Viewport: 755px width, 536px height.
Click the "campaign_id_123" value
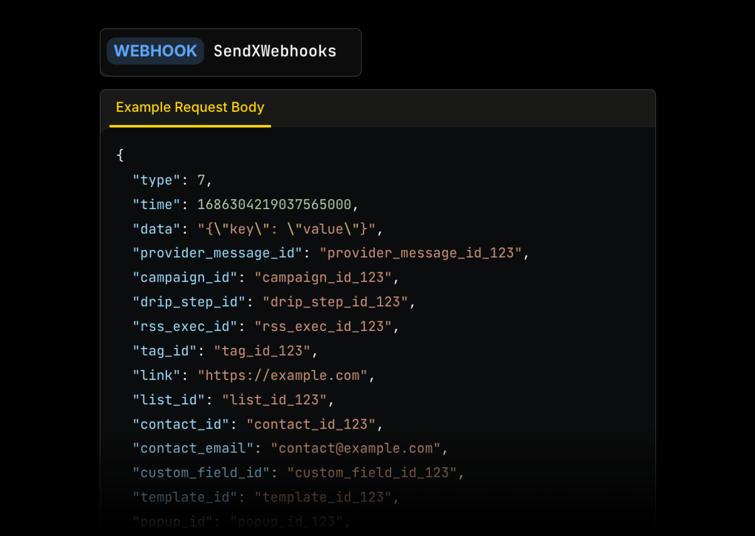pos(323,278)
